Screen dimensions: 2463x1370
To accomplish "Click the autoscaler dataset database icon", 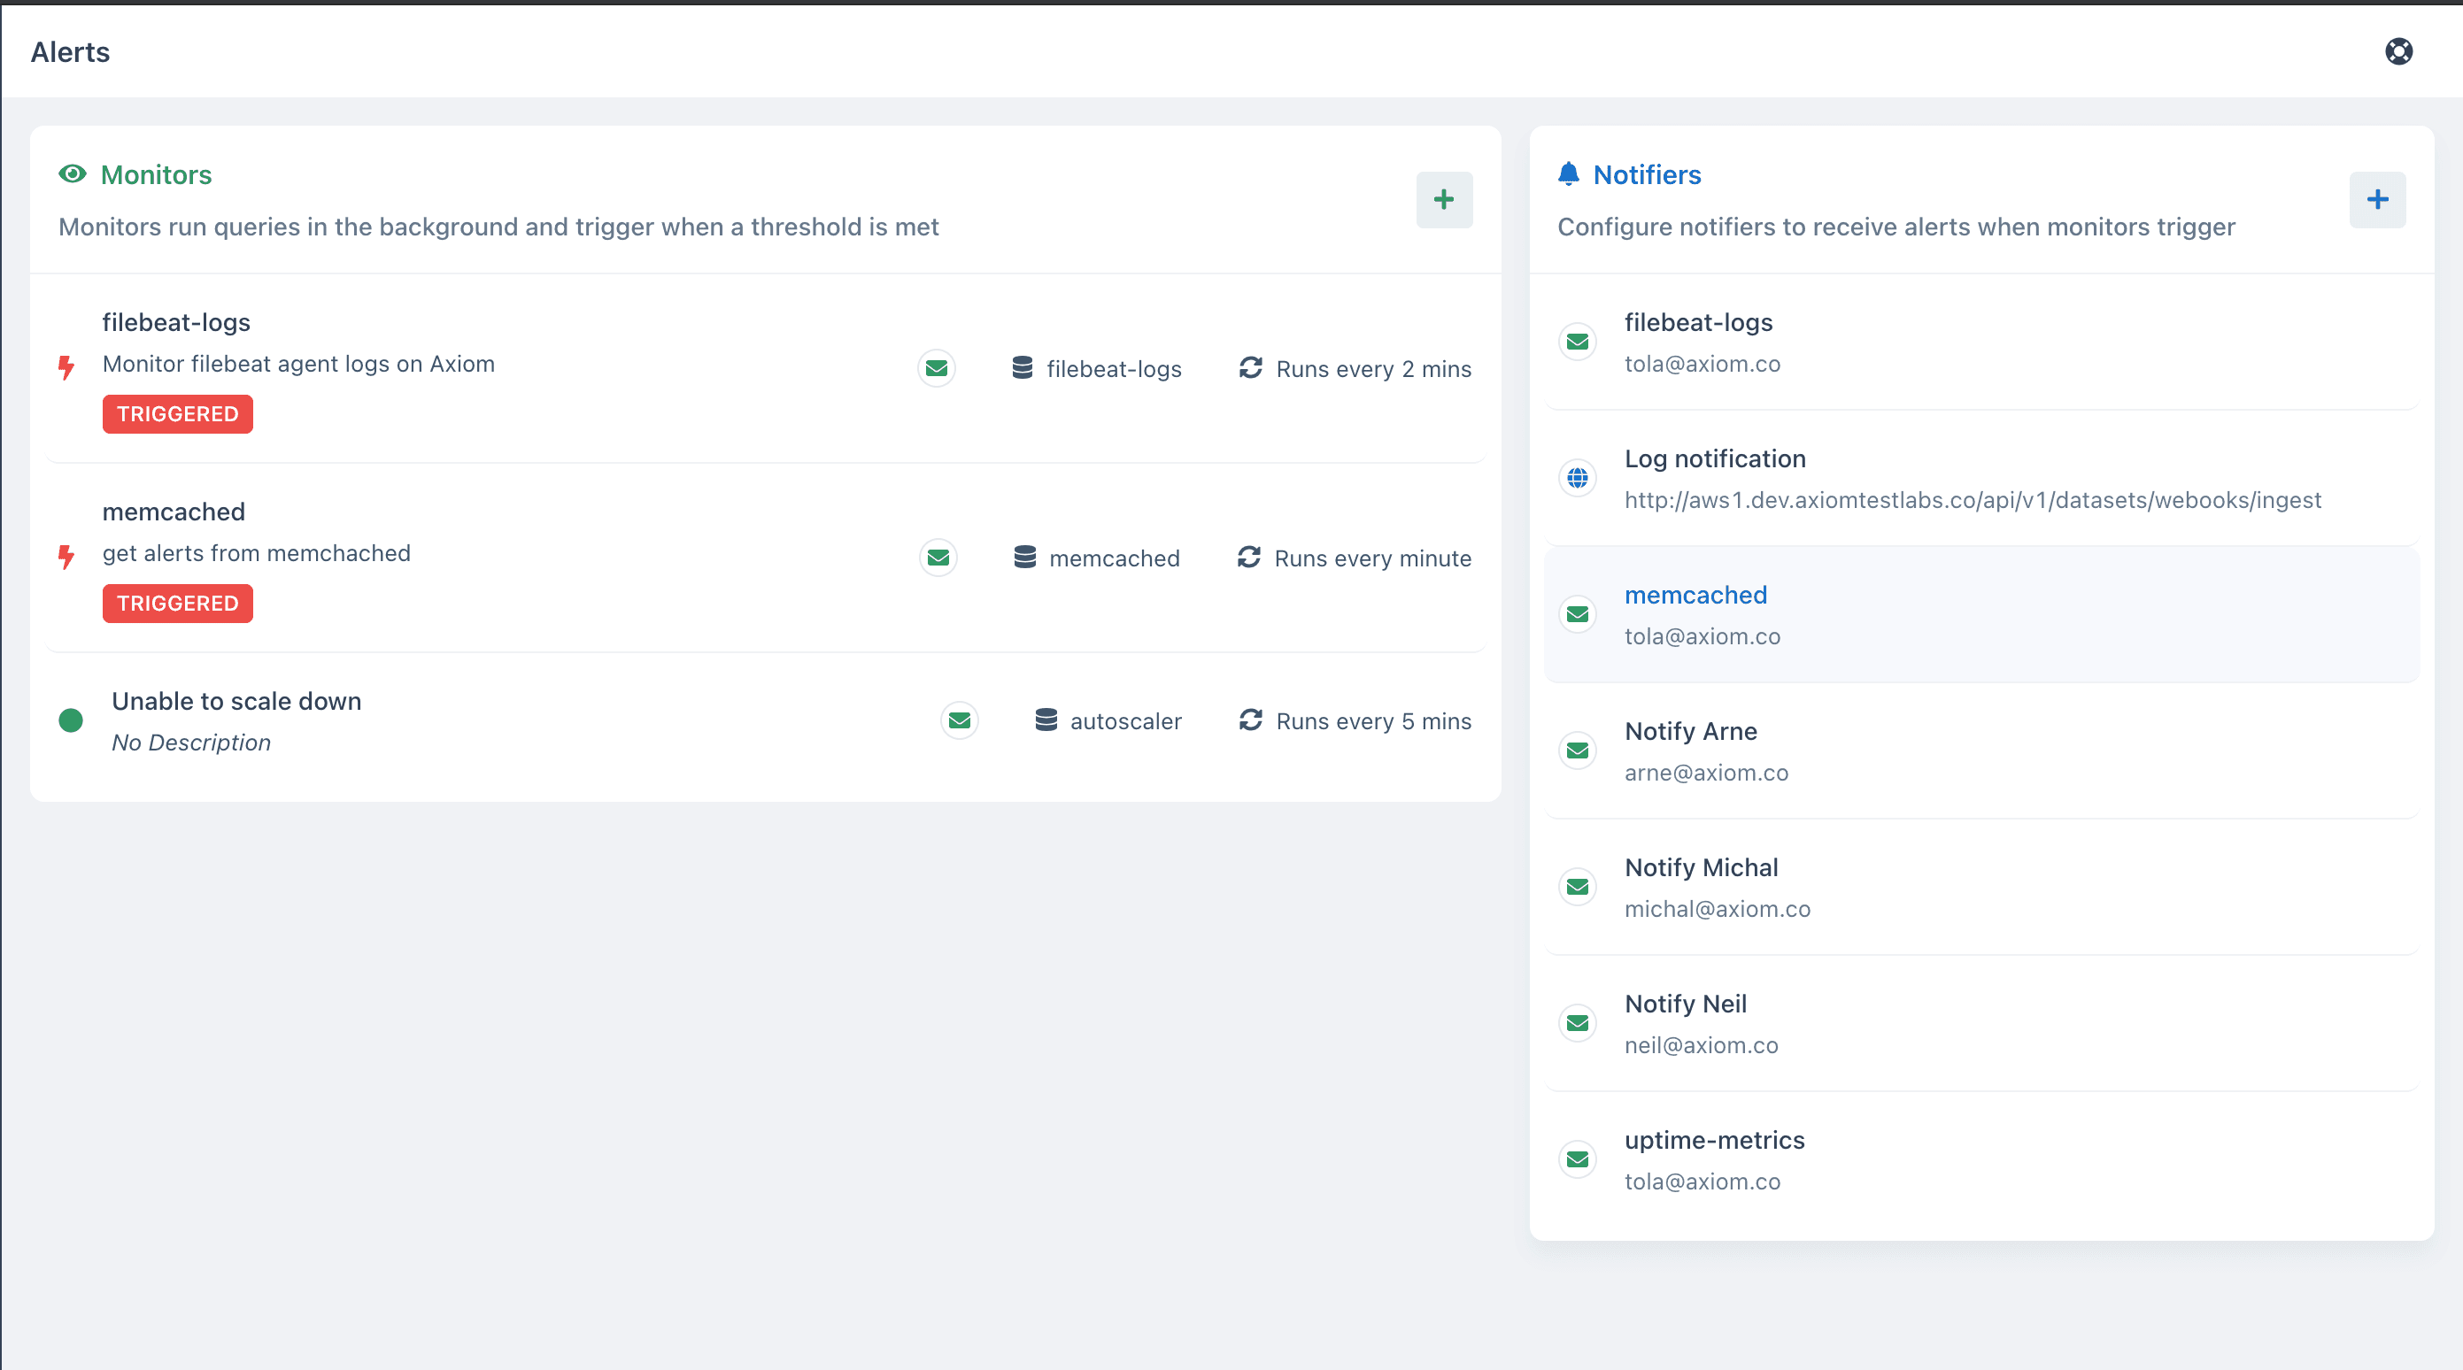I will pyautogui.click(x=1046, y=720).
